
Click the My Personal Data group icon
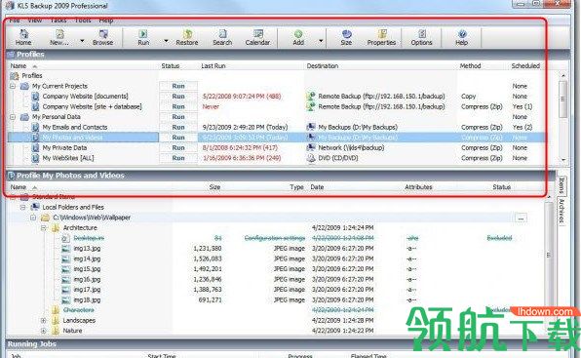coord(24,117)
